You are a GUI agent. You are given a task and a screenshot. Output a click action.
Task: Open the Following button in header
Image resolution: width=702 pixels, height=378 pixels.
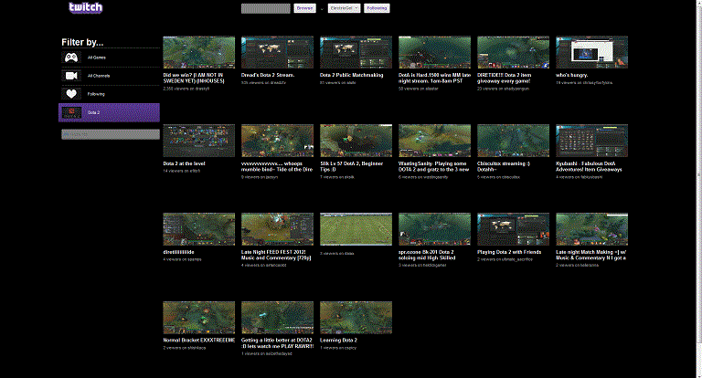pos(377,8)
